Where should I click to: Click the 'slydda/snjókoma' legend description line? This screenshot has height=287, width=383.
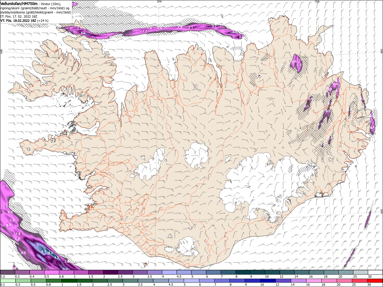click(x=36, y=12)
